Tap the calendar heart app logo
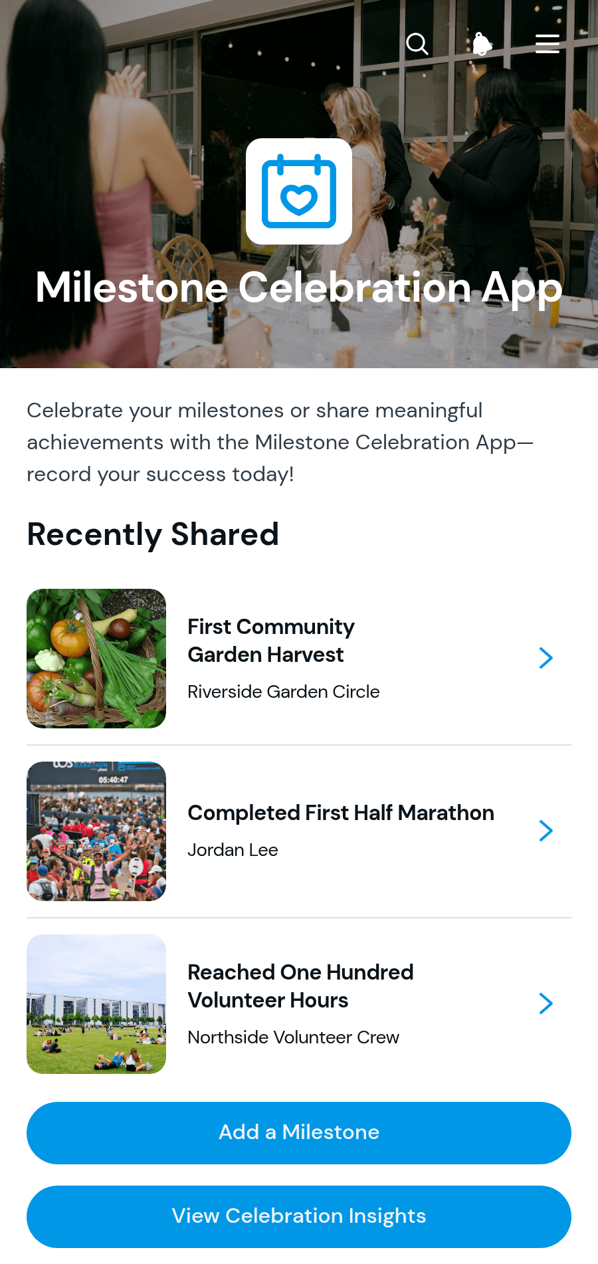The height and width of the screenshot is (1264, 598). tap(299, 191)
